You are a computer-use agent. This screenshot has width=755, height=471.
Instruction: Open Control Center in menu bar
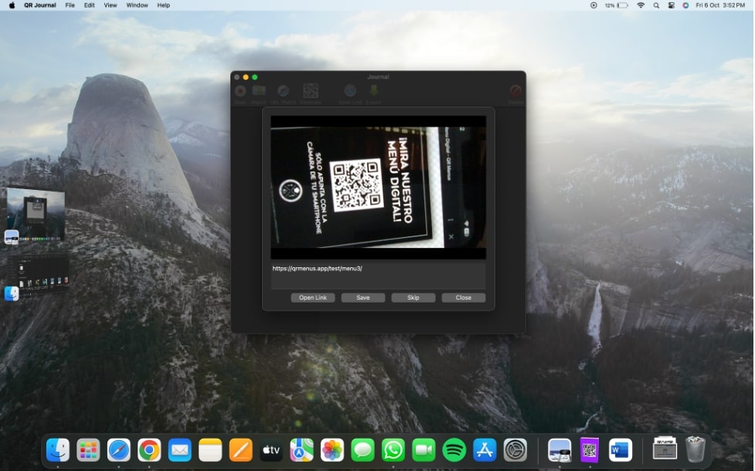671,5
